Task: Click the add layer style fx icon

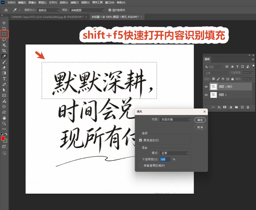Action: (219, 107)
